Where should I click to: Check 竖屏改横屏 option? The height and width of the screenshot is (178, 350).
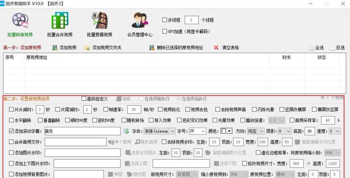[282, 109]
